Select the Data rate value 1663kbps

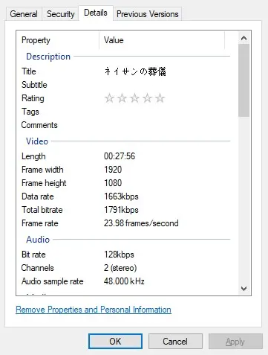point(121,196)
